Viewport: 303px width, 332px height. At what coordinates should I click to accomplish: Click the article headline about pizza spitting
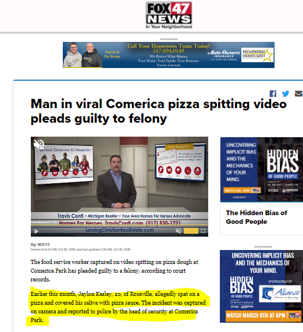tap(159, 111)
